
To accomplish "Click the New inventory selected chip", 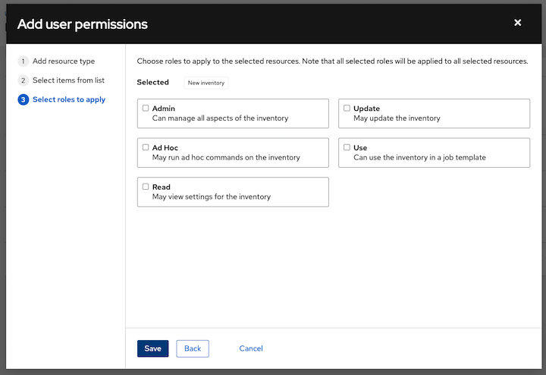I will point(206,83).
